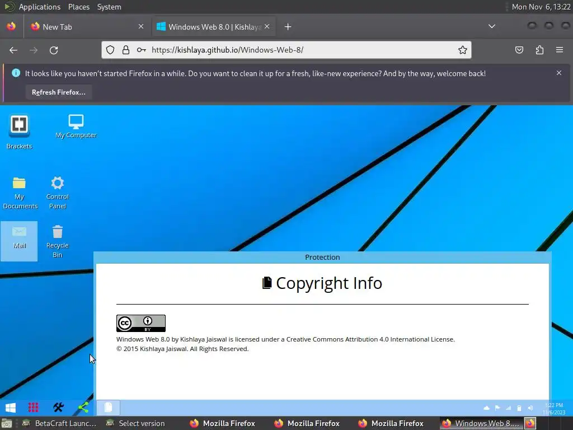Open the tracking protection shield icon
The height and width of the screenshot is (430, 573).
click(110, 50)
